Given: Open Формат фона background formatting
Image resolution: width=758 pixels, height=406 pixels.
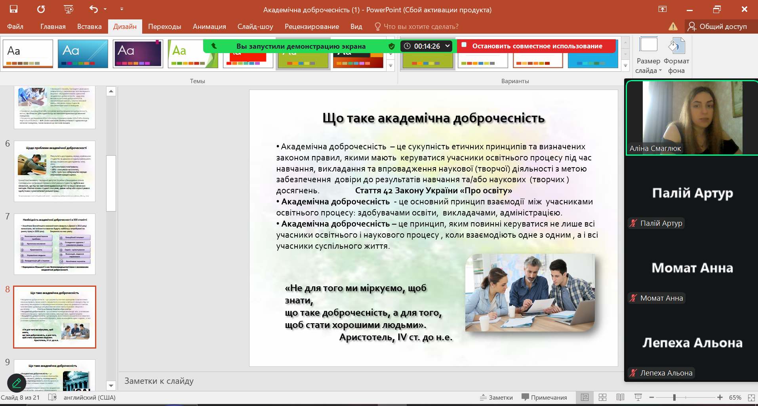Looking at the screenshot, I should (x=676, y=55).
